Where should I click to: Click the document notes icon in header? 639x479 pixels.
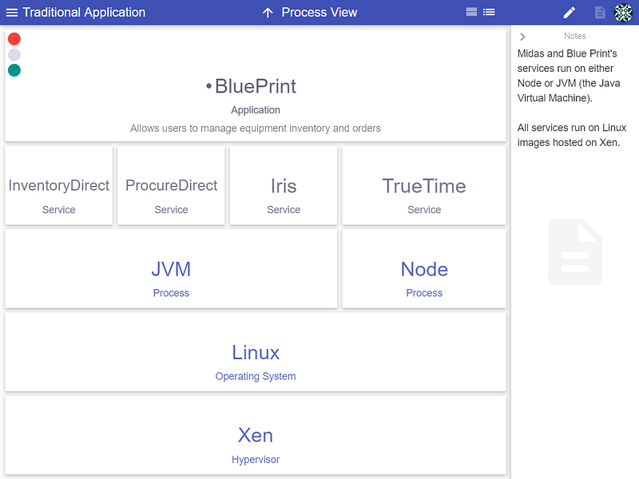coord(600,13)
